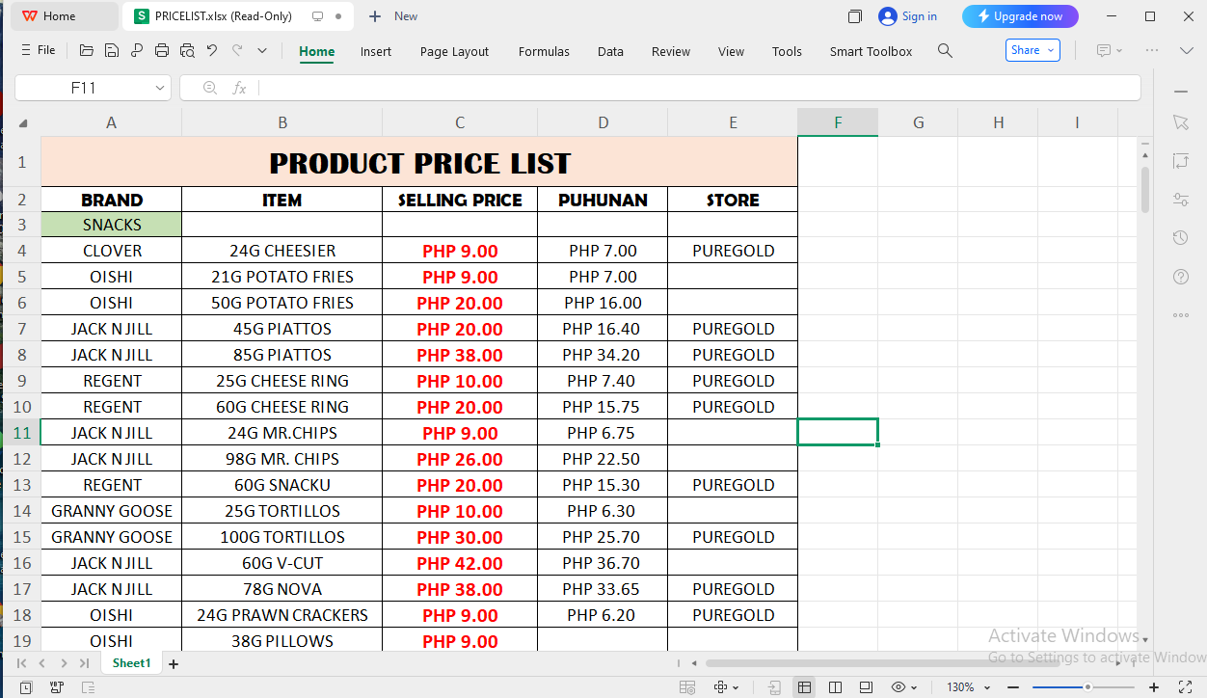Click the zoom slider handle
The image size is (1207, 698).
point(1087,687)
